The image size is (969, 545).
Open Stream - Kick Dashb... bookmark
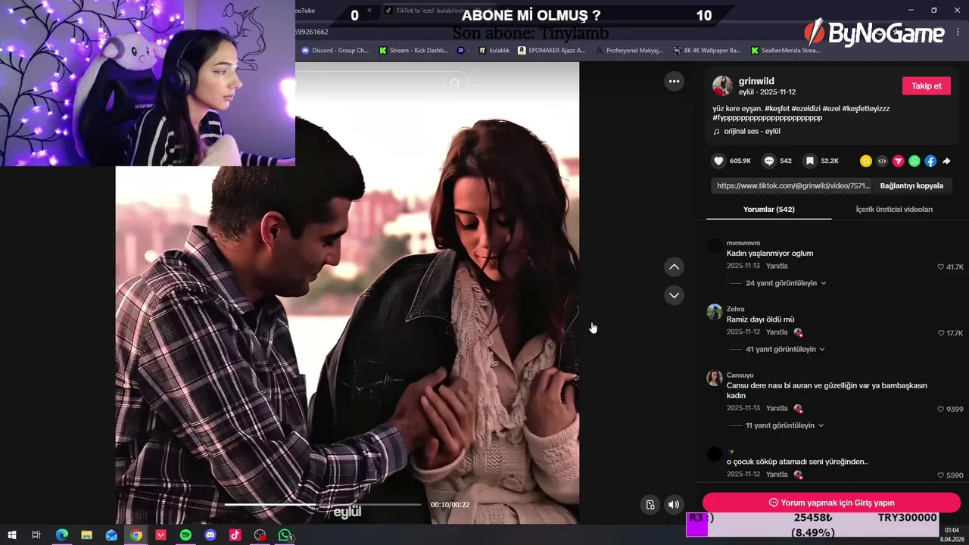[413, 51]
